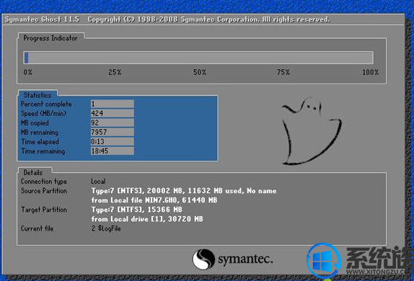Click source line 'Type:7 [NTFS], 20002 MB'
Viewport: 414px width, 281px height.
(184, 191)
